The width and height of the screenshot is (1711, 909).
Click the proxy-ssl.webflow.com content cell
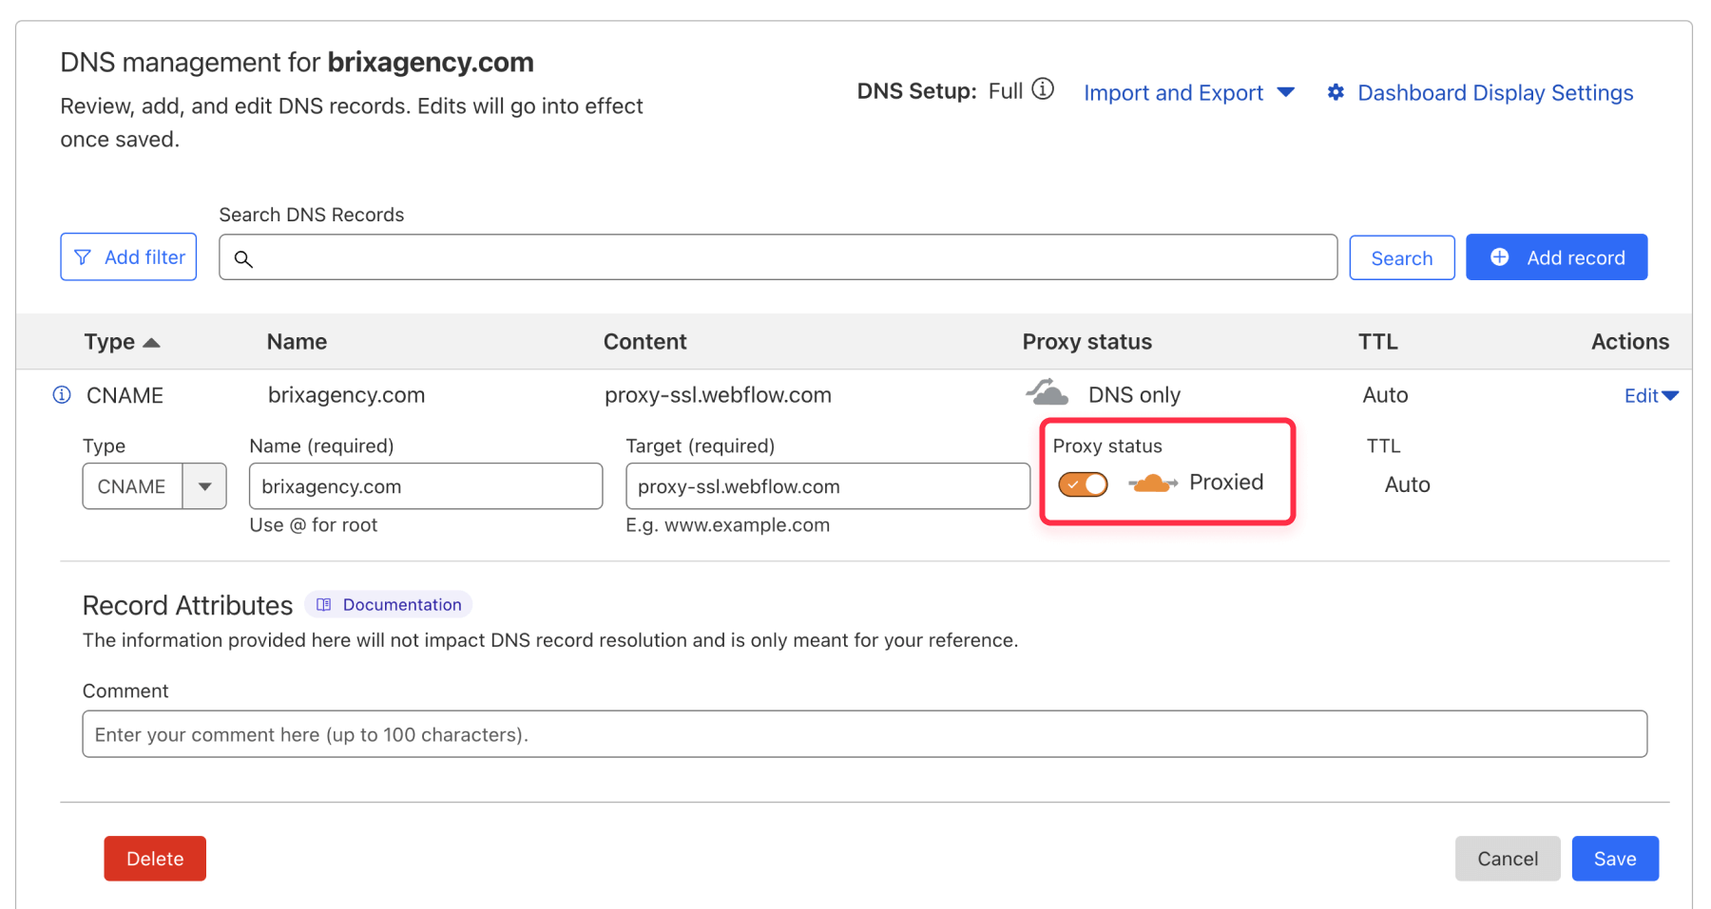coord(718,395)
